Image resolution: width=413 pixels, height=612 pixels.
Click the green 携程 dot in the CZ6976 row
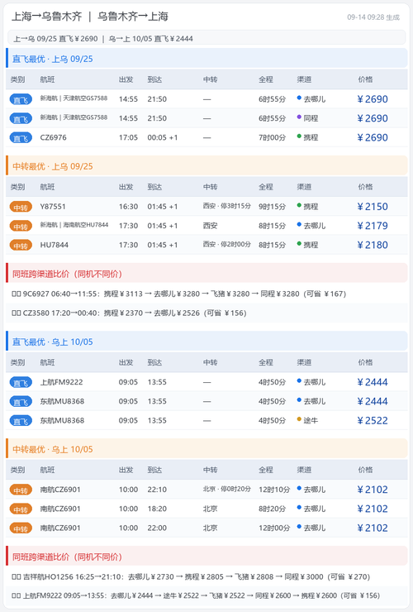click(x=299, y=136)
